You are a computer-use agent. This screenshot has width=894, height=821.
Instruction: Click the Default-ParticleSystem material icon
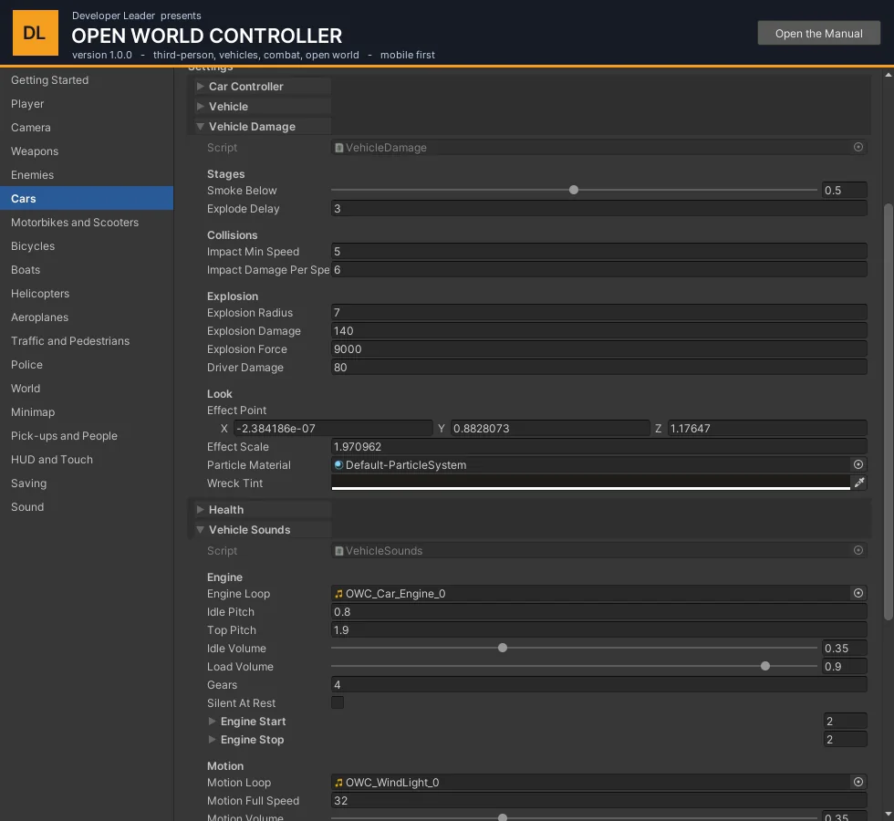click(338, 464)
